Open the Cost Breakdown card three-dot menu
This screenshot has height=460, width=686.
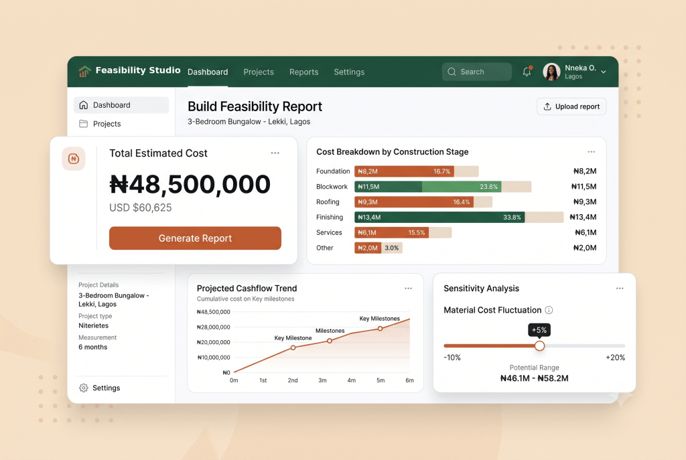(591, 152)
